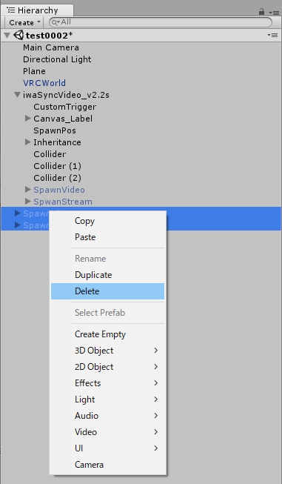Open the UI submenu arrow
The image size is (282, 484).
point(156,448)
